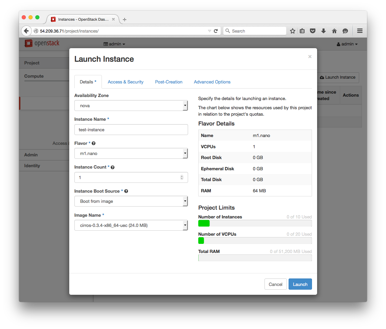Expand the Instance Boot Source dropdown

131,201
